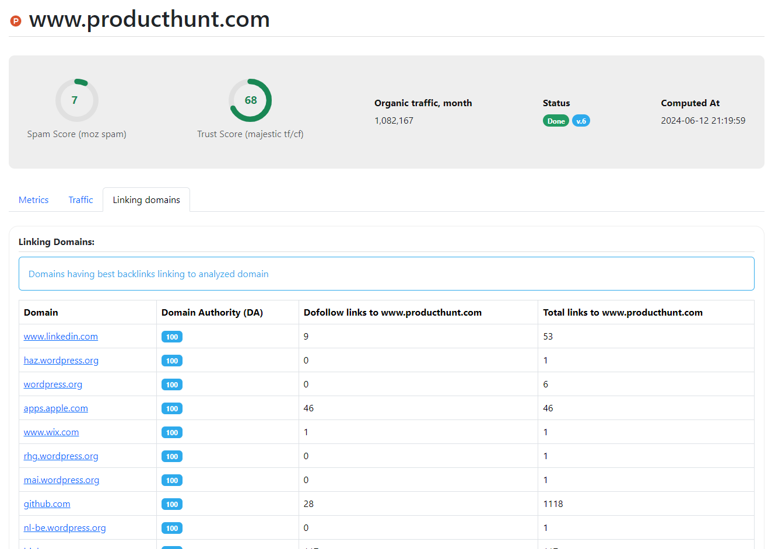This screenshot has height=549, width=775.
Task: Click the total links value 6 for wordpress.org
Action: pos(546,384)
